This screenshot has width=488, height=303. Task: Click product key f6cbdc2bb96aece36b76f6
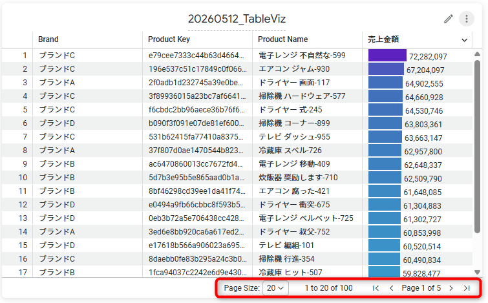[196, 109]
